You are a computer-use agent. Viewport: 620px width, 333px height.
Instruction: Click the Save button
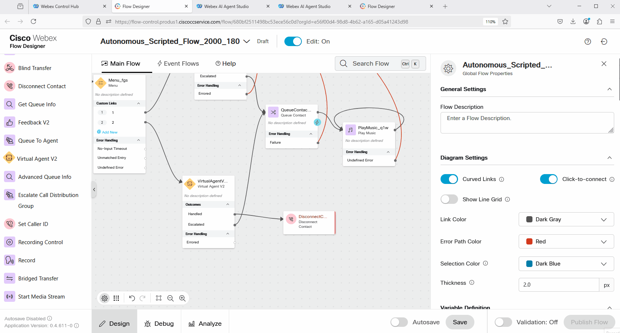click(x=460, y=322)
